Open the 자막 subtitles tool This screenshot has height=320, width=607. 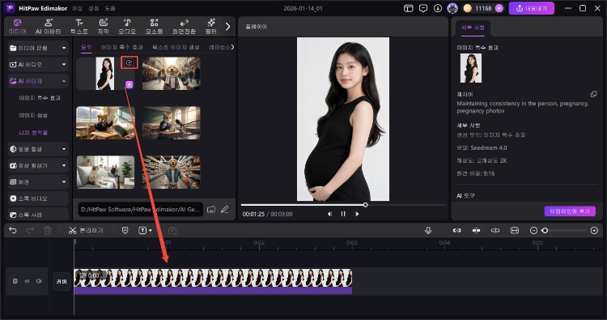[103, 27]
